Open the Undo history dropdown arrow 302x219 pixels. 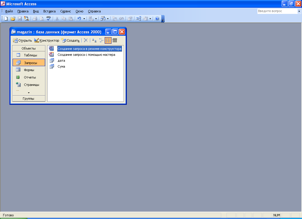pos(84,19)
